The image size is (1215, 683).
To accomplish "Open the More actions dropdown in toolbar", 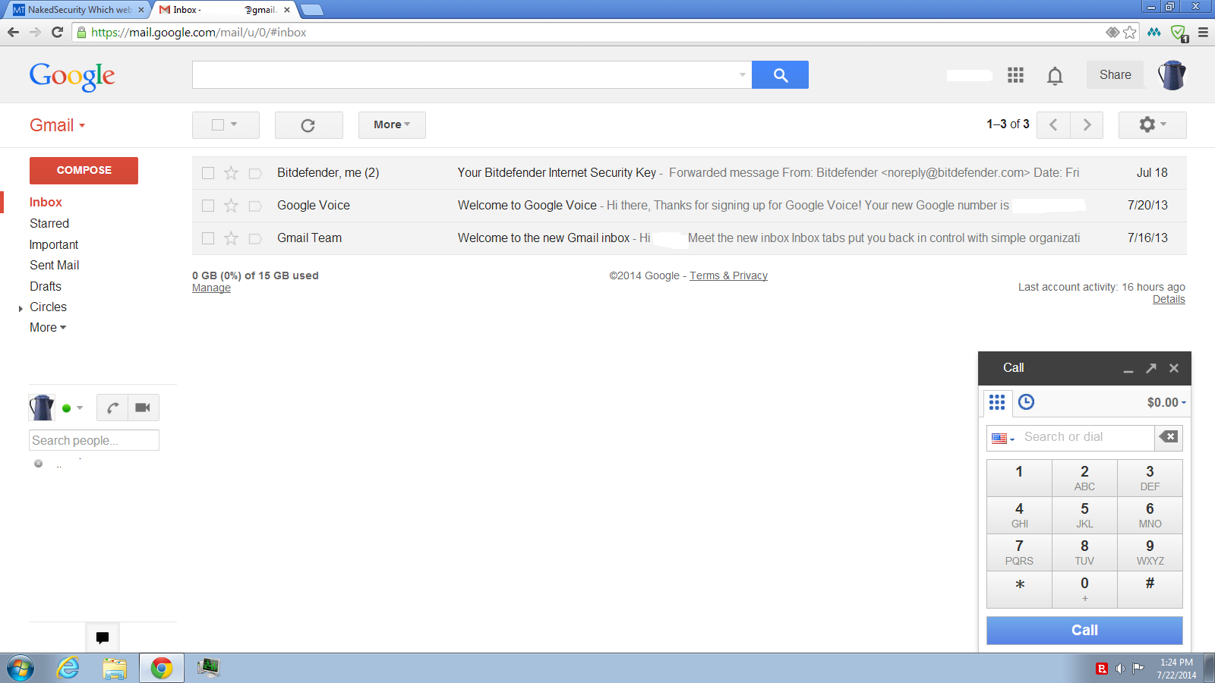I will pyautogui.click(x=392, y=125).
